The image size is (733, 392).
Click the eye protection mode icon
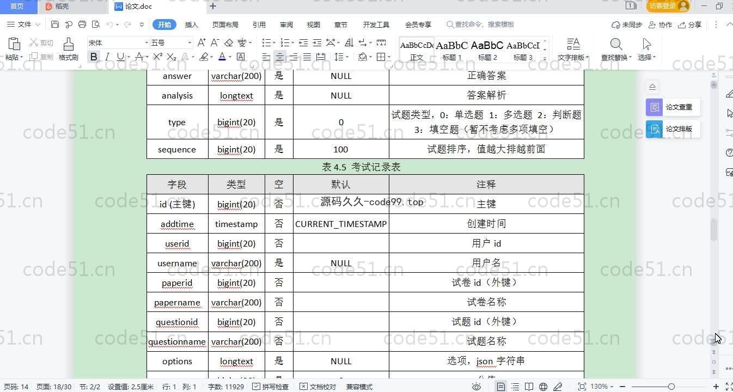pos(477,387)
